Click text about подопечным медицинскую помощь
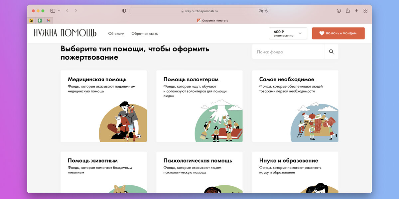Screen dimensions: 399x199 (x=101, y=89)
